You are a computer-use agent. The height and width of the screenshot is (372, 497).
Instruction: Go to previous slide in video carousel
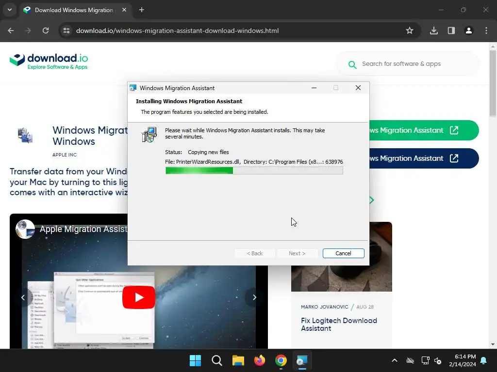click(x=23, y=297)
